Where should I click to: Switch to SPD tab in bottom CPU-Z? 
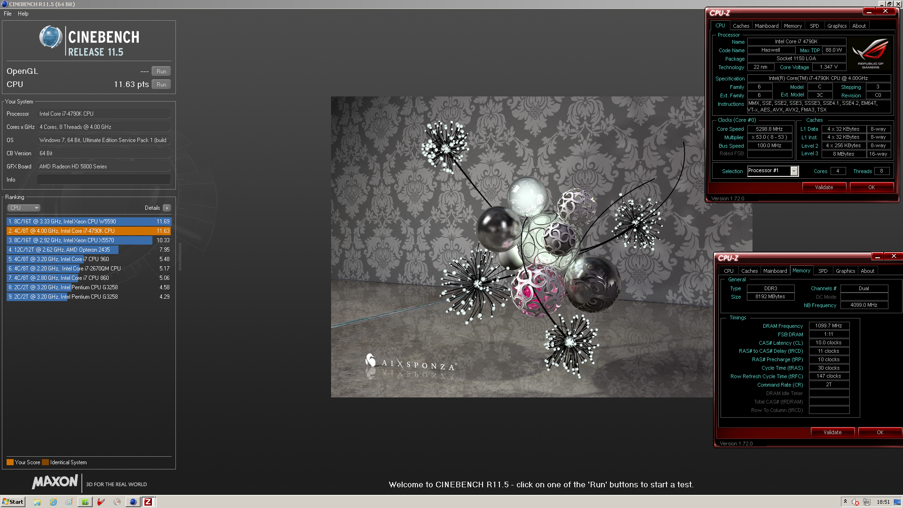pos(823,271)
